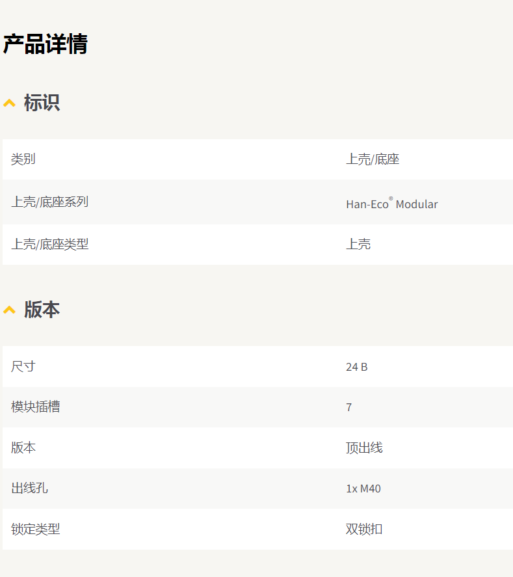The image size is (513, 577).
Task: Select the 锁定类型 row label
Action: pyautogui.click(x=36, y=530)
